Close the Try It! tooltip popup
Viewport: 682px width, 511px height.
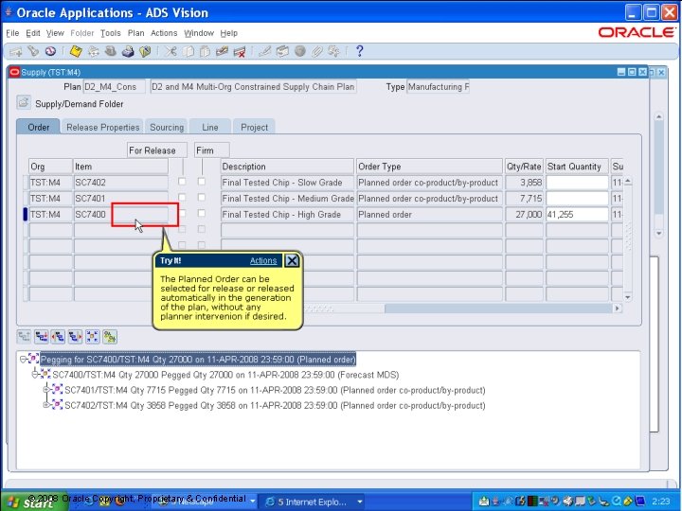pos(292,261)
